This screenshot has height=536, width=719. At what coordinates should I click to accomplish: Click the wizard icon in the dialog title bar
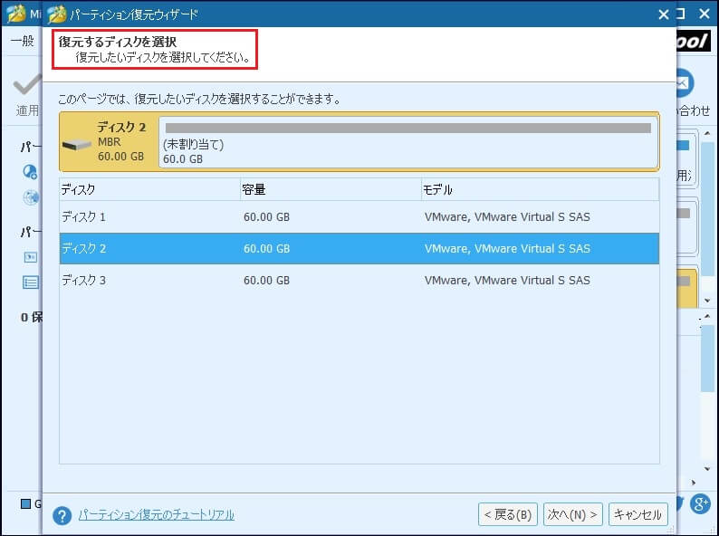tap(57, 14)
